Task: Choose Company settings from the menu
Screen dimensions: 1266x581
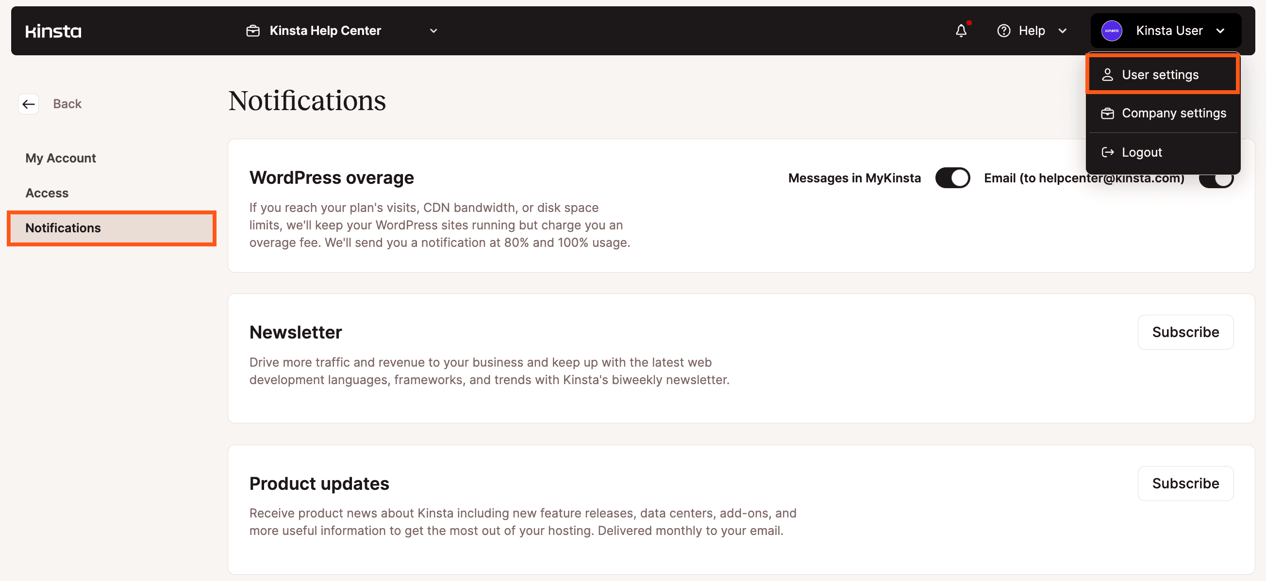Action: 1173,113
